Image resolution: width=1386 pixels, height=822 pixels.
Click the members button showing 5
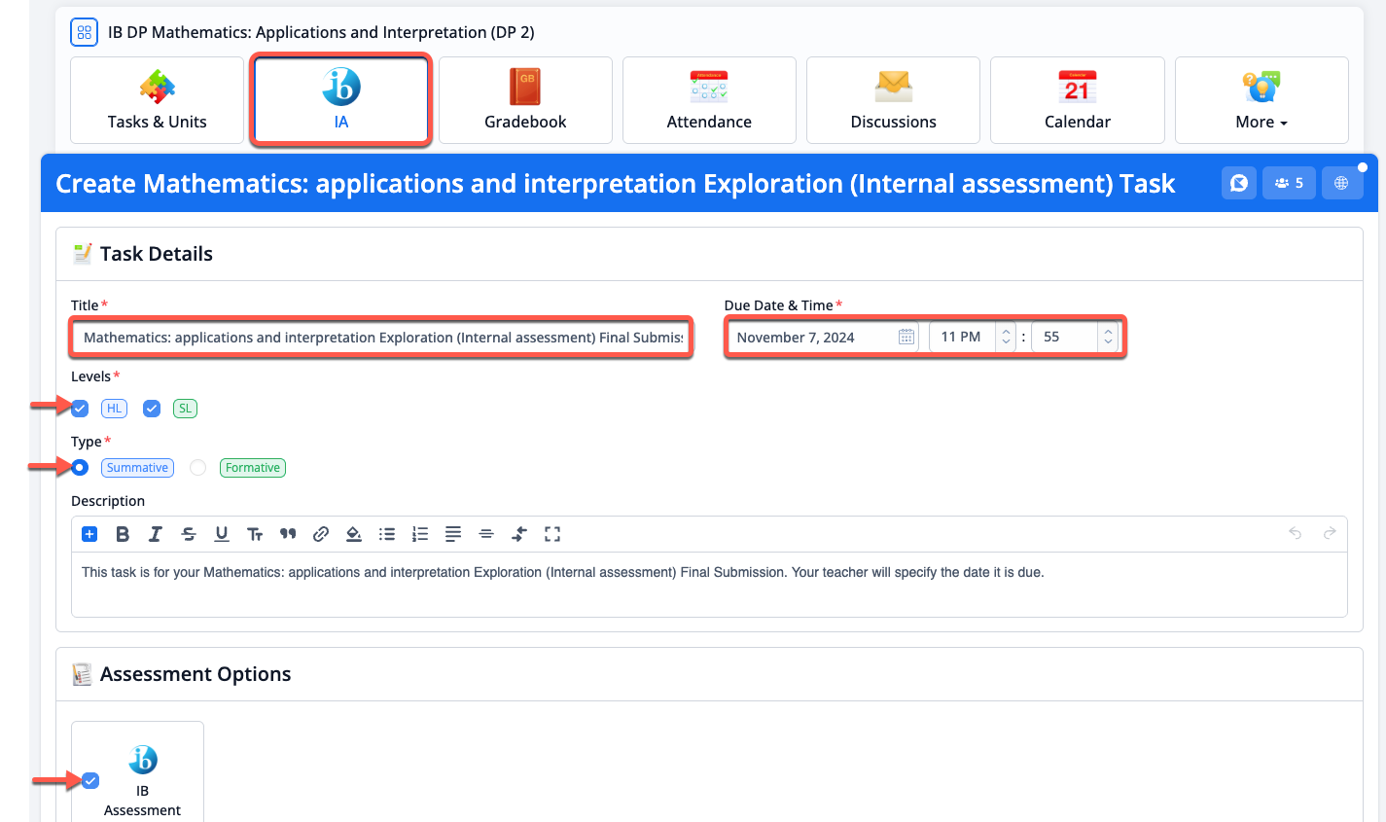(x=1289, y=183)
